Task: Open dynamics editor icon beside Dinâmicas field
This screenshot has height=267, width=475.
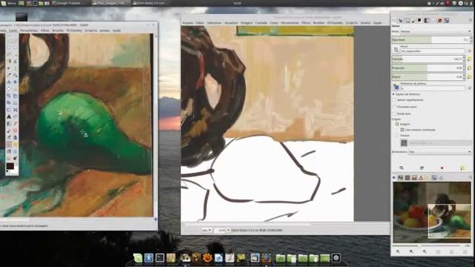Action: [469, 88]
